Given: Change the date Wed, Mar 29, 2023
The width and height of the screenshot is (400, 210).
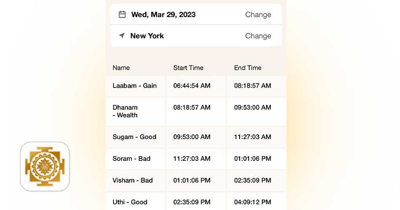Looking at the screenshot, I should pyautogui.click(x=258, y=15).
